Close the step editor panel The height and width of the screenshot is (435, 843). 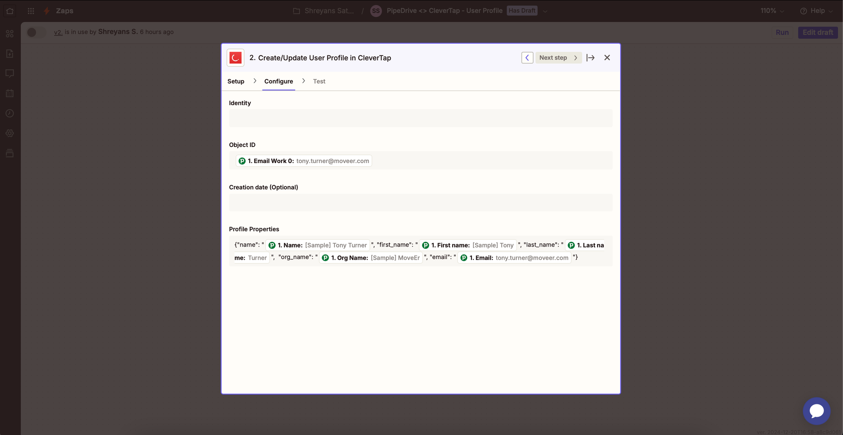[607, 58]
